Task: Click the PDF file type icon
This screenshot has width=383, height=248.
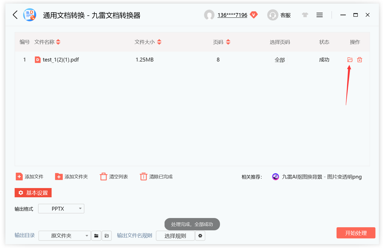Action: [x=37, y=59]
